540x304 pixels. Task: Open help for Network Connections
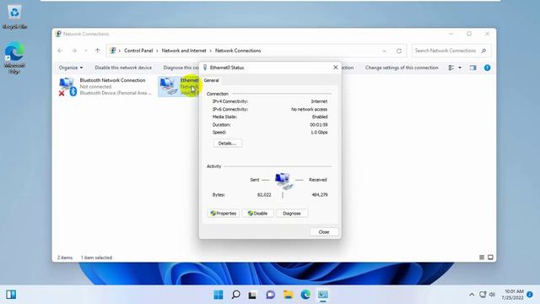(x=487, y=68)
